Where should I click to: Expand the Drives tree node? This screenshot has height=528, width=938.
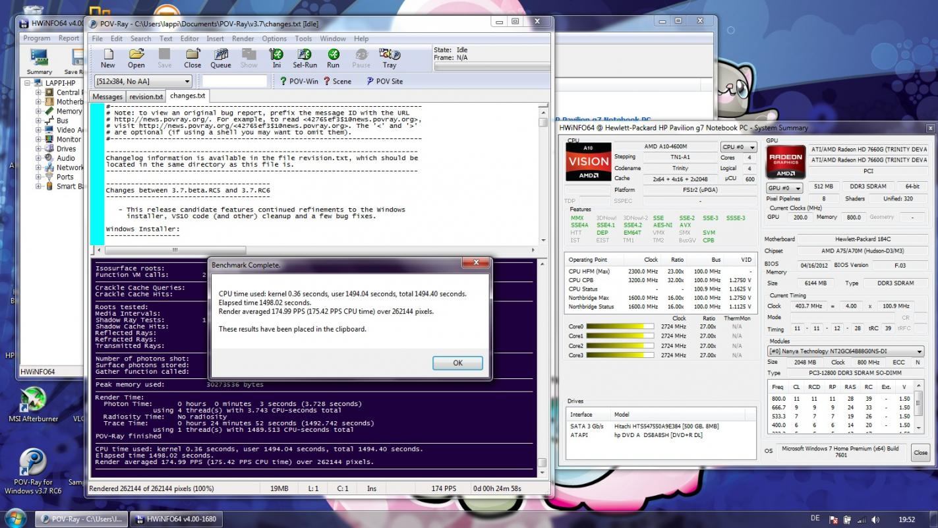39,149
